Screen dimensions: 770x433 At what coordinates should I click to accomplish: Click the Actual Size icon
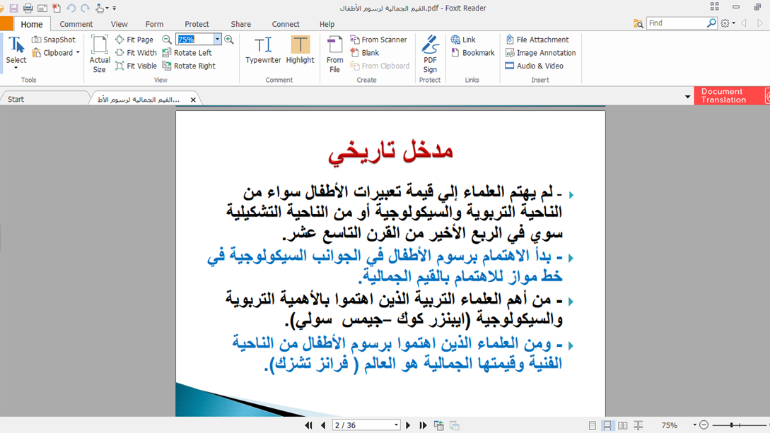(x=100, y=53)
